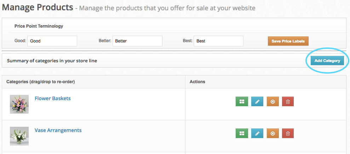Screen dimensions: 350x154
Task: Focus the Better price label field
Action: click(137, 41)
